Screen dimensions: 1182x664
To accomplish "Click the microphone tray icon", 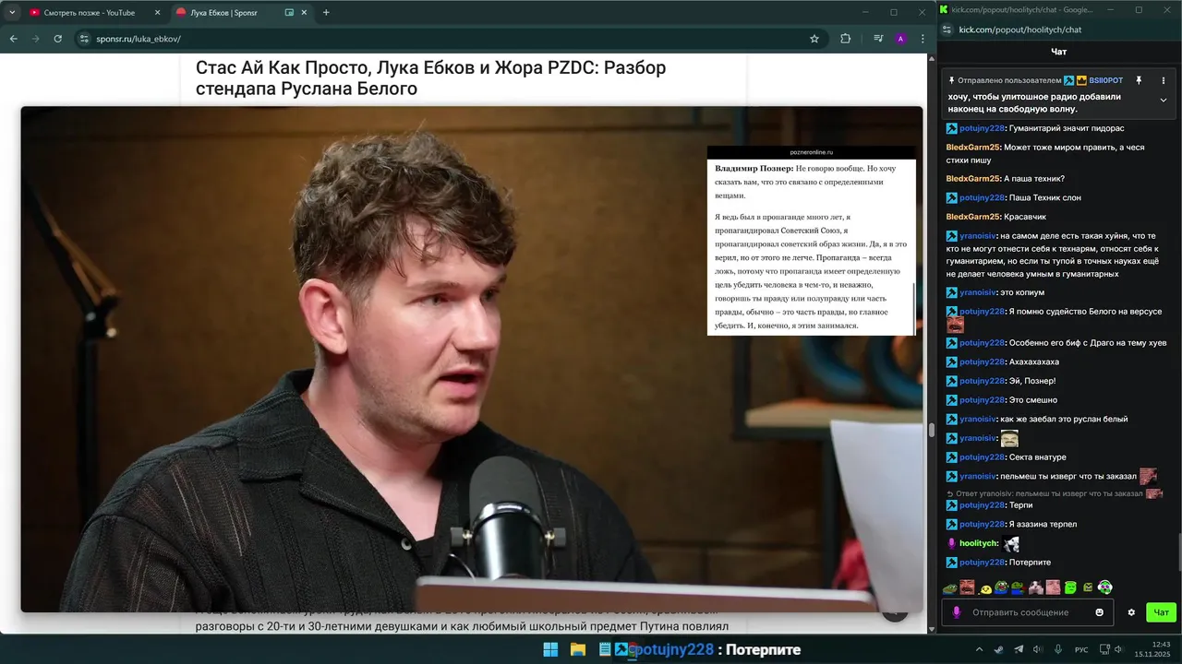I will 1058,649.
